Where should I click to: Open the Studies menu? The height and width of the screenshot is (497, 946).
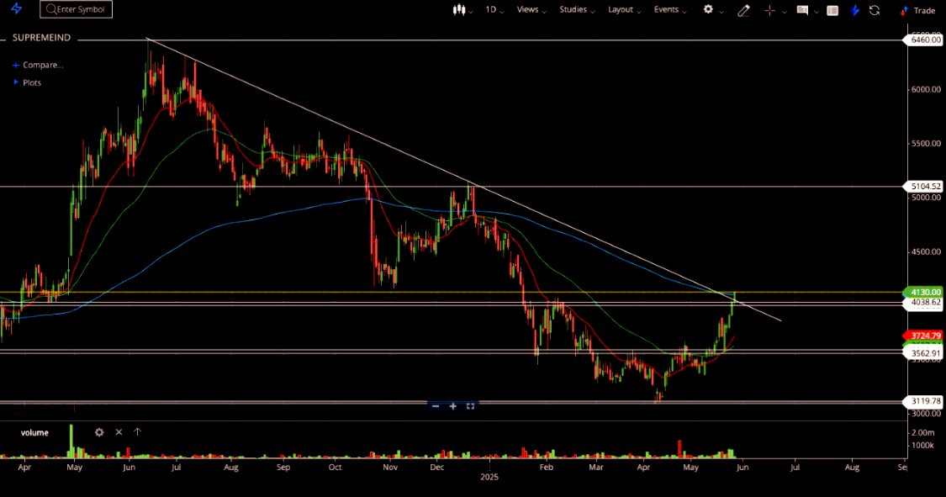point(578,9)
